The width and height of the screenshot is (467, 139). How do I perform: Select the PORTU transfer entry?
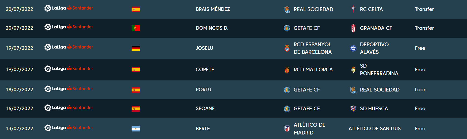tap(233, 90)
